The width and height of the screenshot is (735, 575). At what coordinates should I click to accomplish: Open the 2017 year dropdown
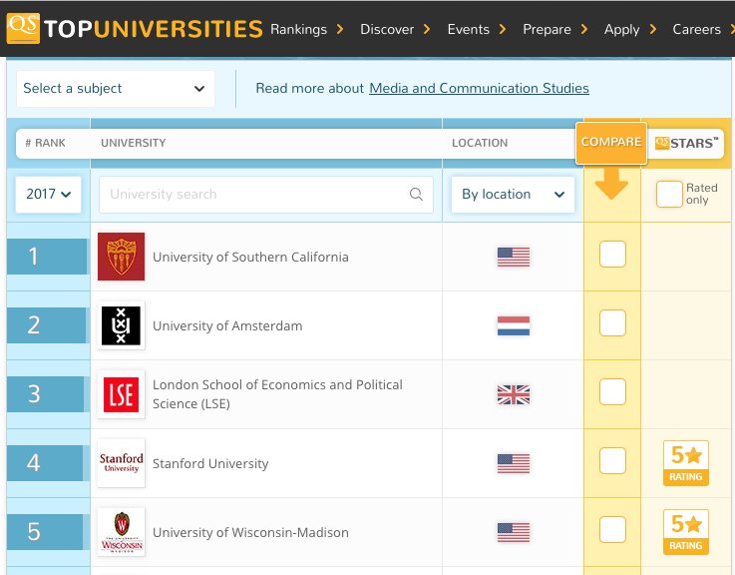point(48,194)
